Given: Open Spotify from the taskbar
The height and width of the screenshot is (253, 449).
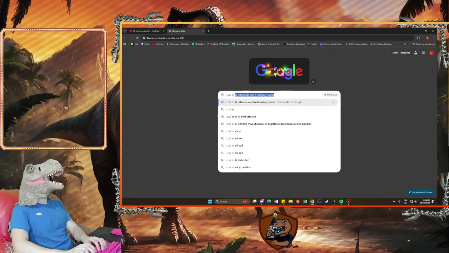Looking at the screenshot, I should [x=341, y=201].
